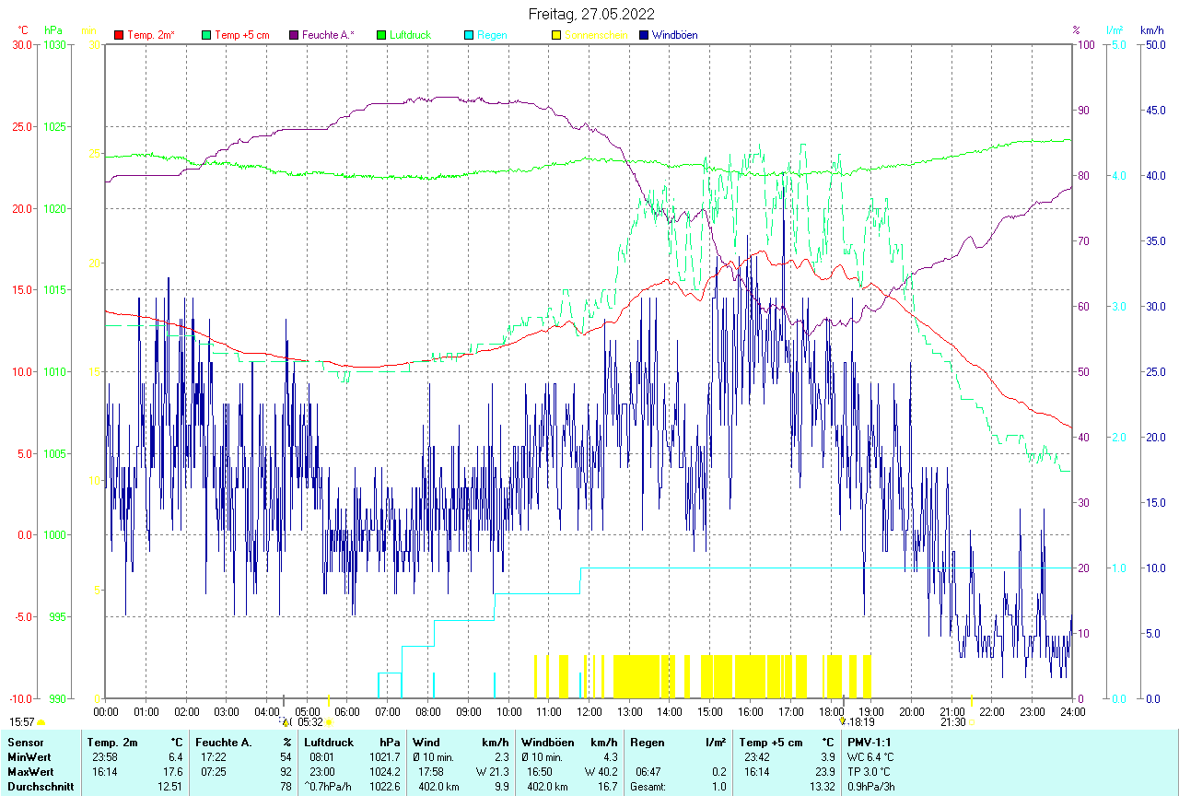Click the maximum pressure value 1024.2
Screen dimensions: 1179x796
click(383, 771)
